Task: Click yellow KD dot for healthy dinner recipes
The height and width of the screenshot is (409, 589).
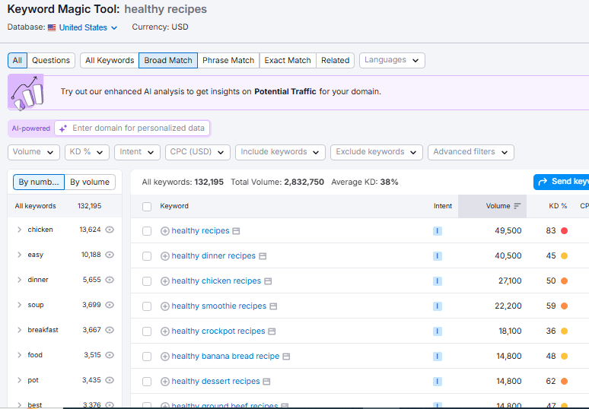Action: tap(564, 256)
